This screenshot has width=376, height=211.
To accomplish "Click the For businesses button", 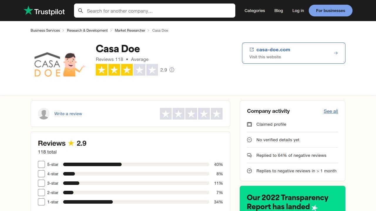I will pos(330,11).
